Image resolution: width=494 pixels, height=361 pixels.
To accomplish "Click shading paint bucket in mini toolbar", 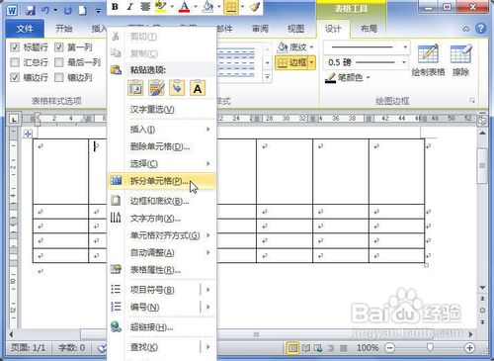I will [x=207, y=7].
